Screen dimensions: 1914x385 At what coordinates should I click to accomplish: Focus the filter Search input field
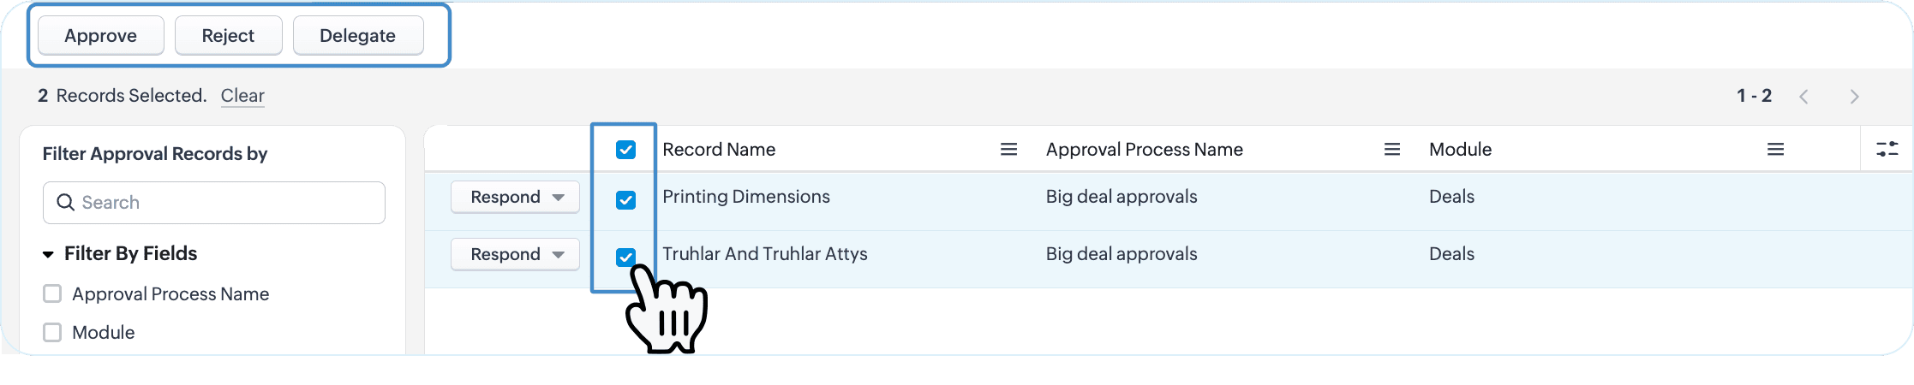[214, 203]
